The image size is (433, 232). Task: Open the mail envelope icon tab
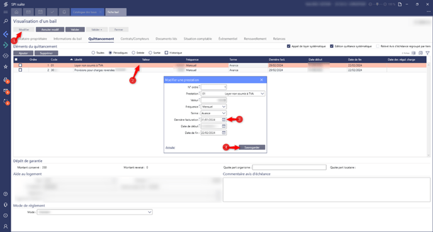[x=28, y=12]
